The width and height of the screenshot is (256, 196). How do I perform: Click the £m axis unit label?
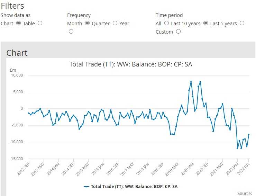point(13,70)
